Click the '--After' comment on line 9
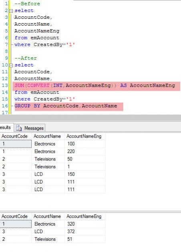 pos(26,58)
